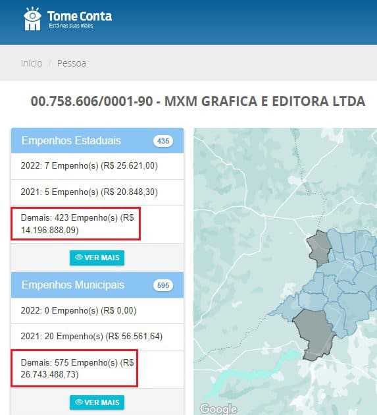Open VER MAIS under Empenhos Municipais
This screenshot has width=377, height=415.
[97, 402]
